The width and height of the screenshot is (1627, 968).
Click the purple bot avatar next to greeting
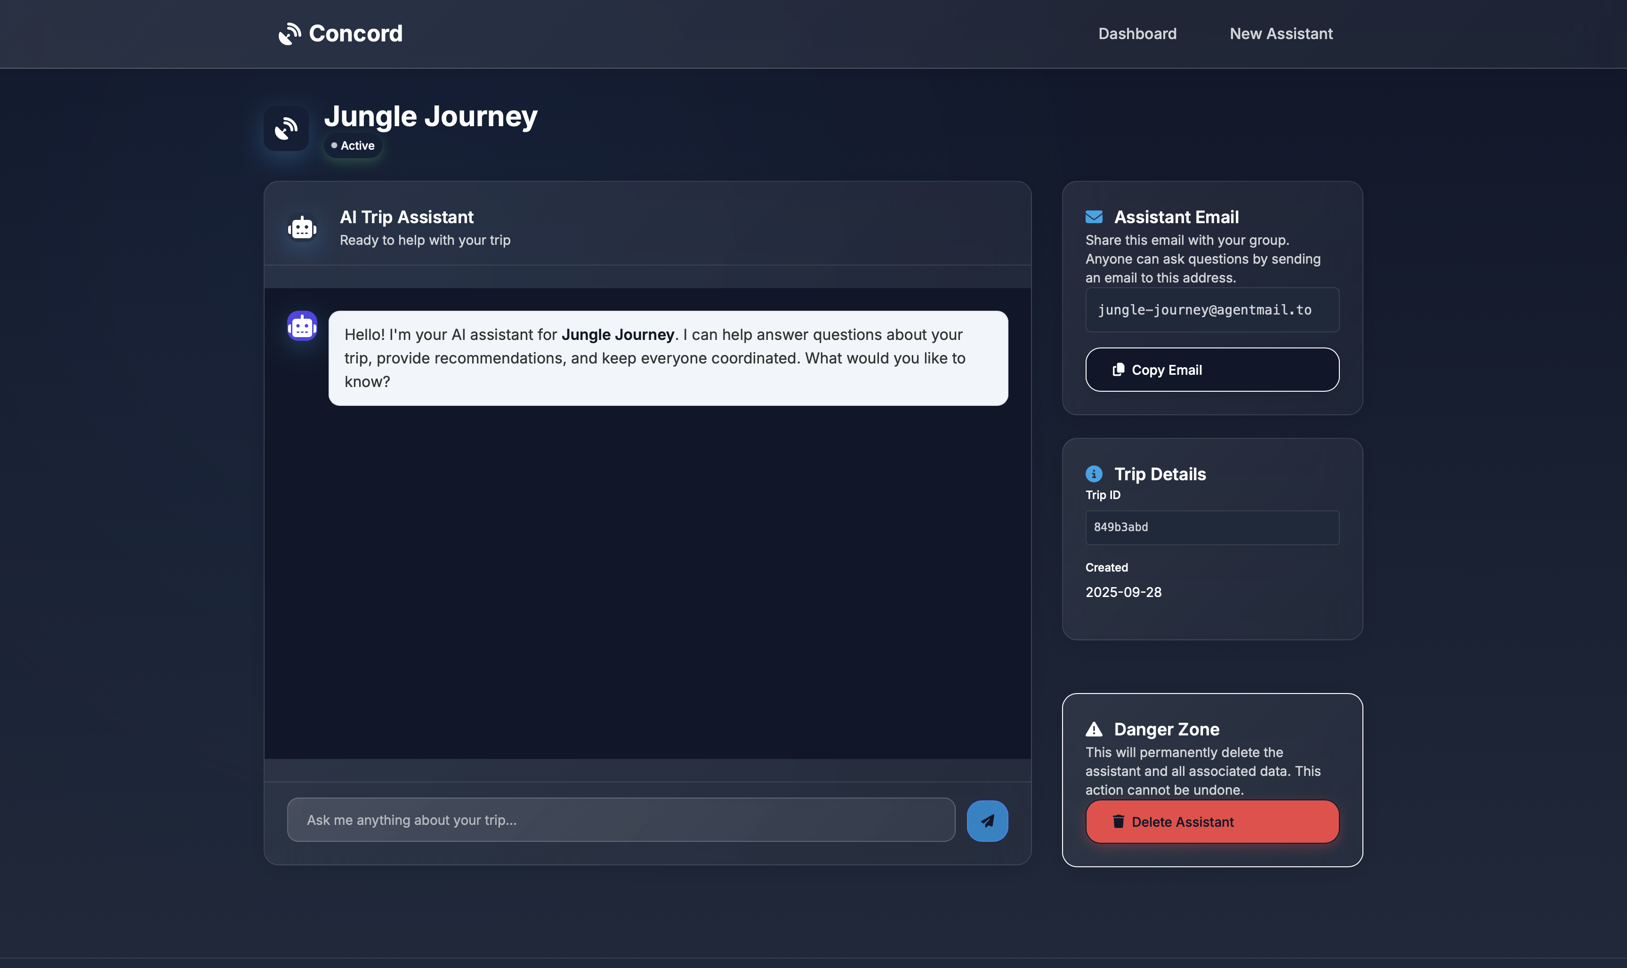[x=302, y=326]
